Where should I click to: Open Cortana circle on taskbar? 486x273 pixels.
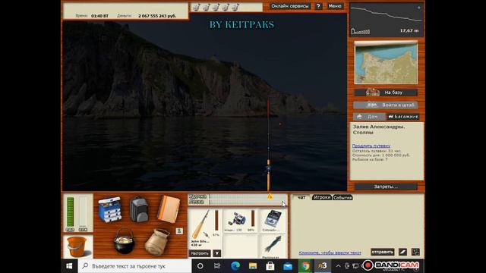(200, 266)
